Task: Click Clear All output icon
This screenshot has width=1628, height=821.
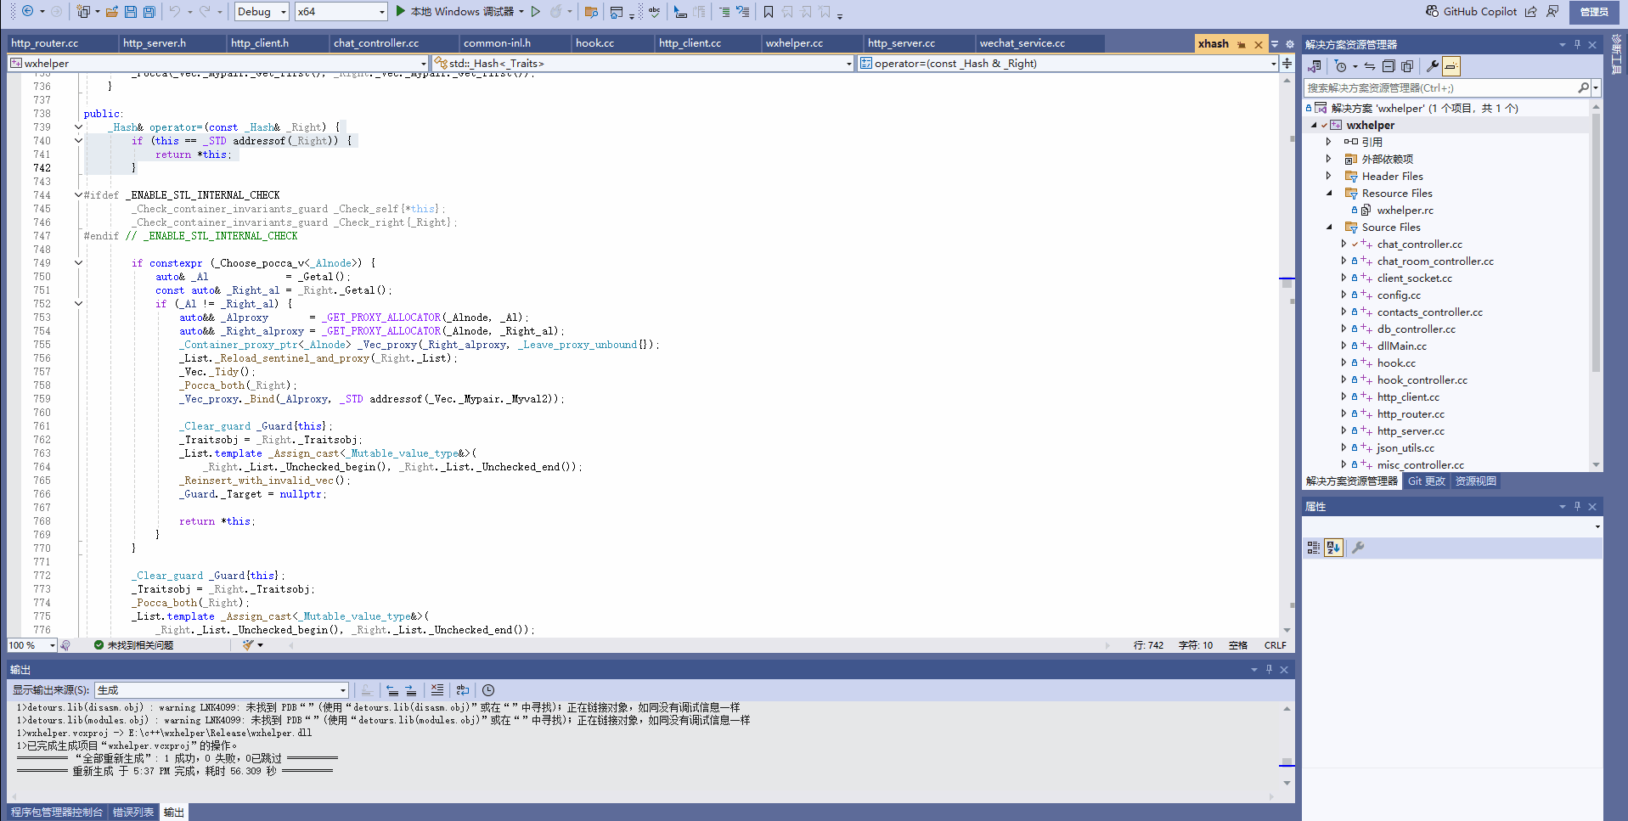Action: pos(437,690)
